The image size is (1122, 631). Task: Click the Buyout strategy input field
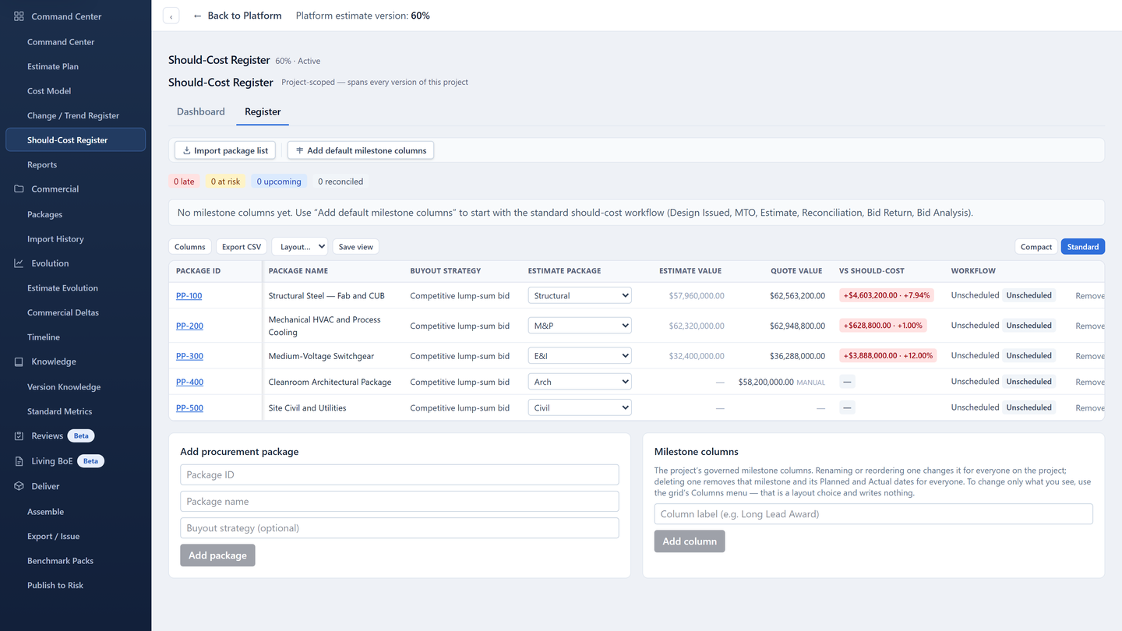400,528
